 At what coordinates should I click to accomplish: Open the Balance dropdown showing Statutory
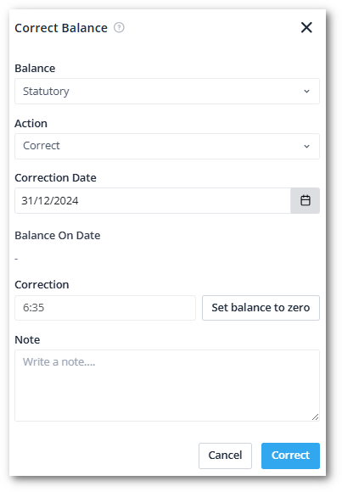(167, 92)
